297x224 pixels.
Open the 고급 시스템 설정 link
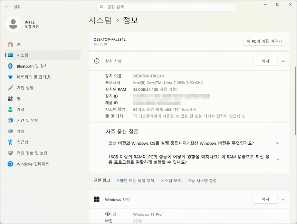pyautogui.click(x=202, y=181)
